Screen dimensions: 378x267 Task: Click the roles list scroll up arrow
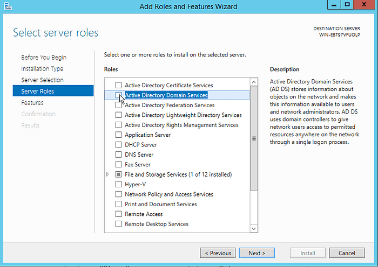tap(254, 82)
